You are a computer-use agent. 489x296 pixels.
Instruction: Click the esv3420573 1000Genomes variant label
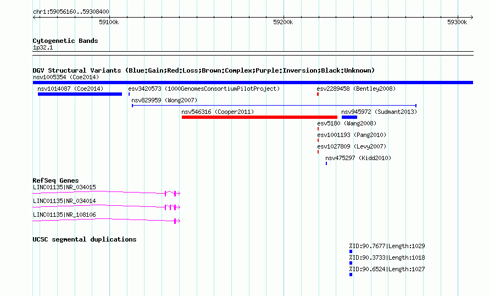pos(204,89)
